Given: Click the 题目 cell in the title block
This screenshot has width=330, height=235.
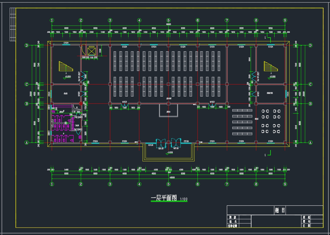Looking at the screenshot, I should (x=280, y=210).
